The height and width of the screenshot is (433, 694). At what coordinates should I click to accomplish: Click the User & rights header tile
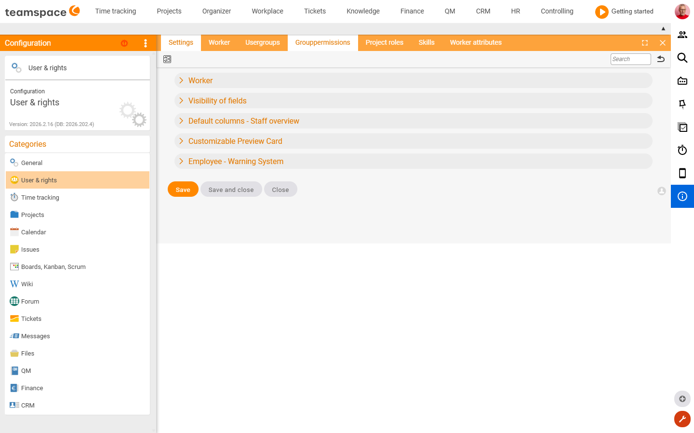point(78,68)
